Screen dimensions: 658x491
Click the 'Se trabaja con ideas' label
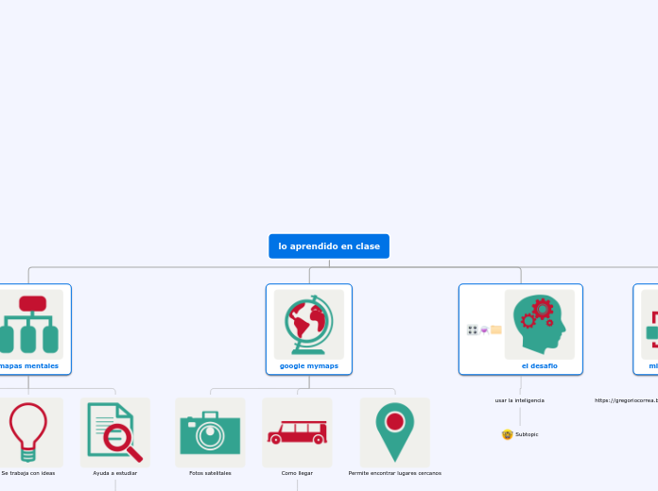(x=28, y=473)
